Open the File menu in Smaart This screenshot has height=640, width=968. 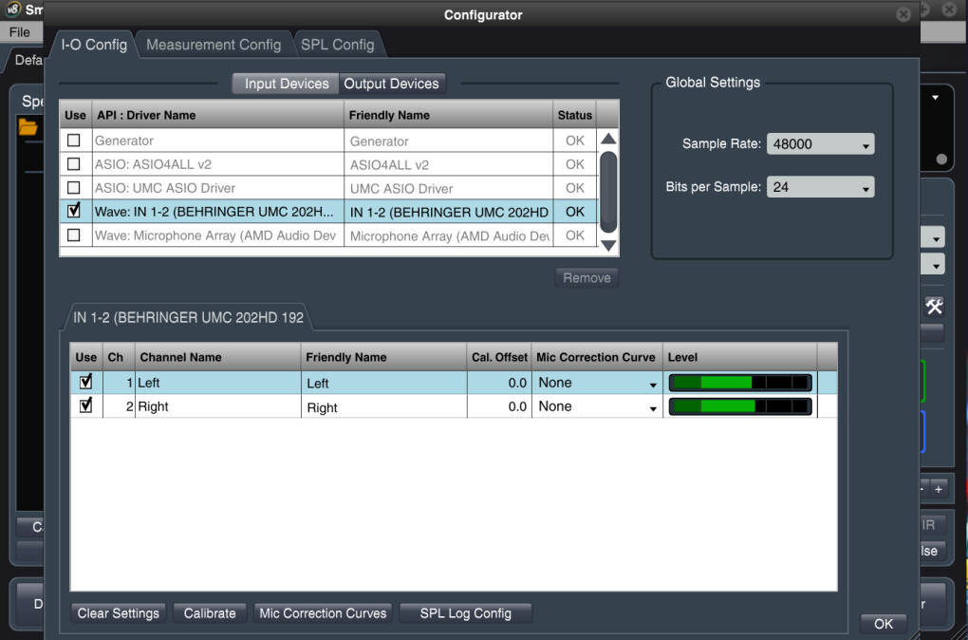(x=20, y=32)
